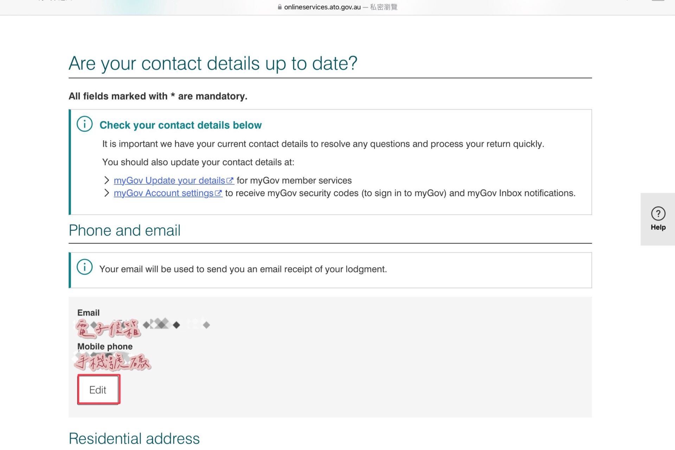The image size is (675, 450).
Task: Click the 'Phone and email' section heading
Action: 124,231
